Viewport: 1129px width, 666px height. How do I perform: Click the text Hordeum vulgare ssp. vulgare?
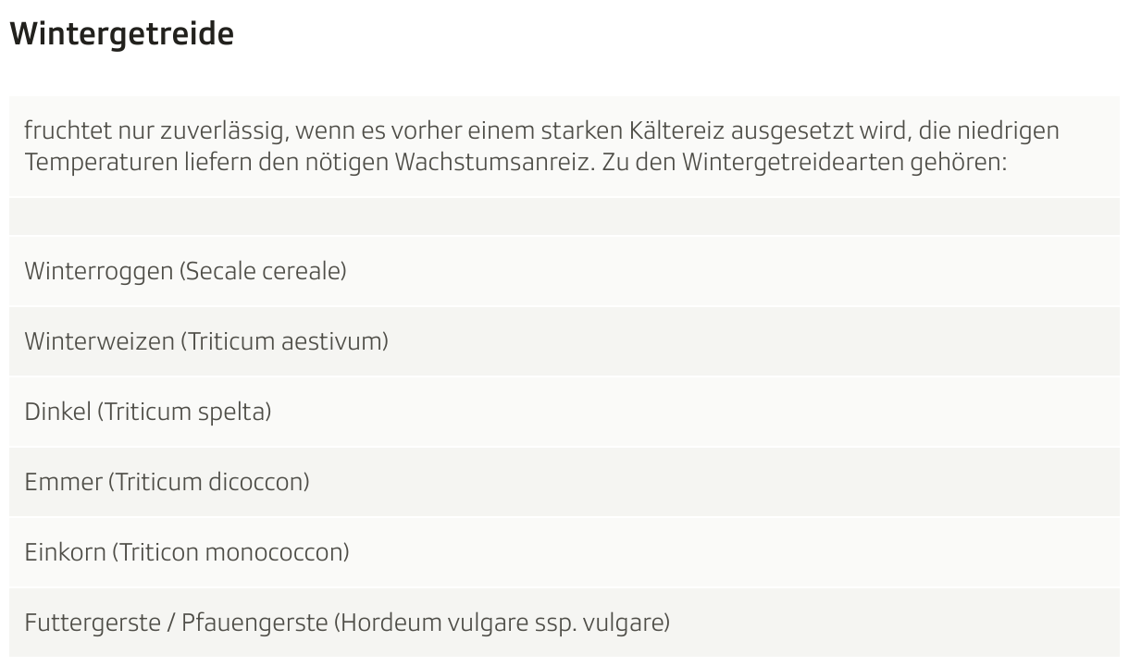pyautogui.click(x=502, y=623)
